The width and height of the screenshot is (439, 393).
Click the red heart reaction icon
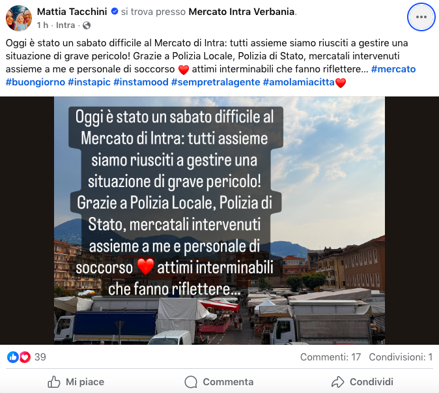(25, 357)
